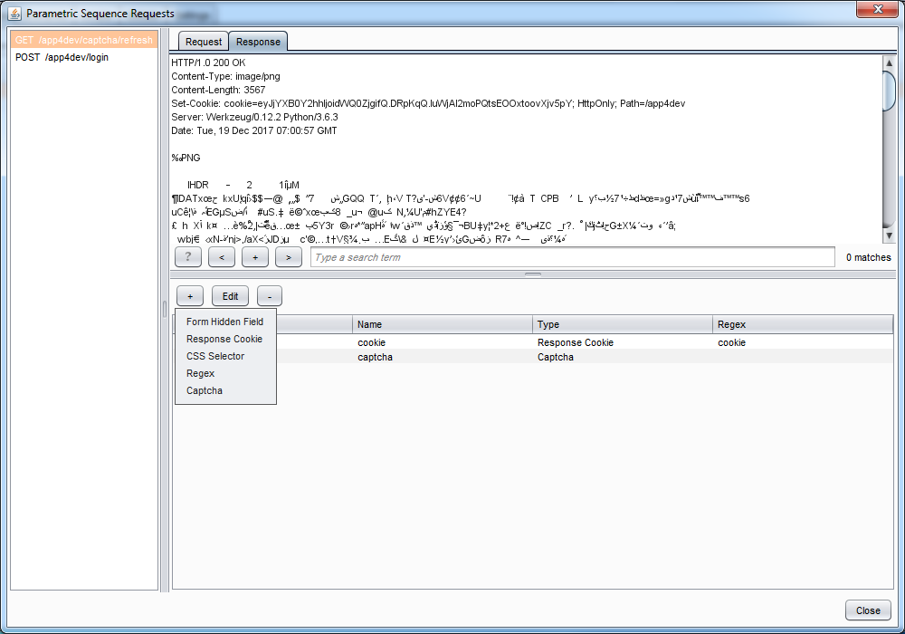Open the search help question mark button
Screen dimensions: 905x634
[x=188, y=257]
